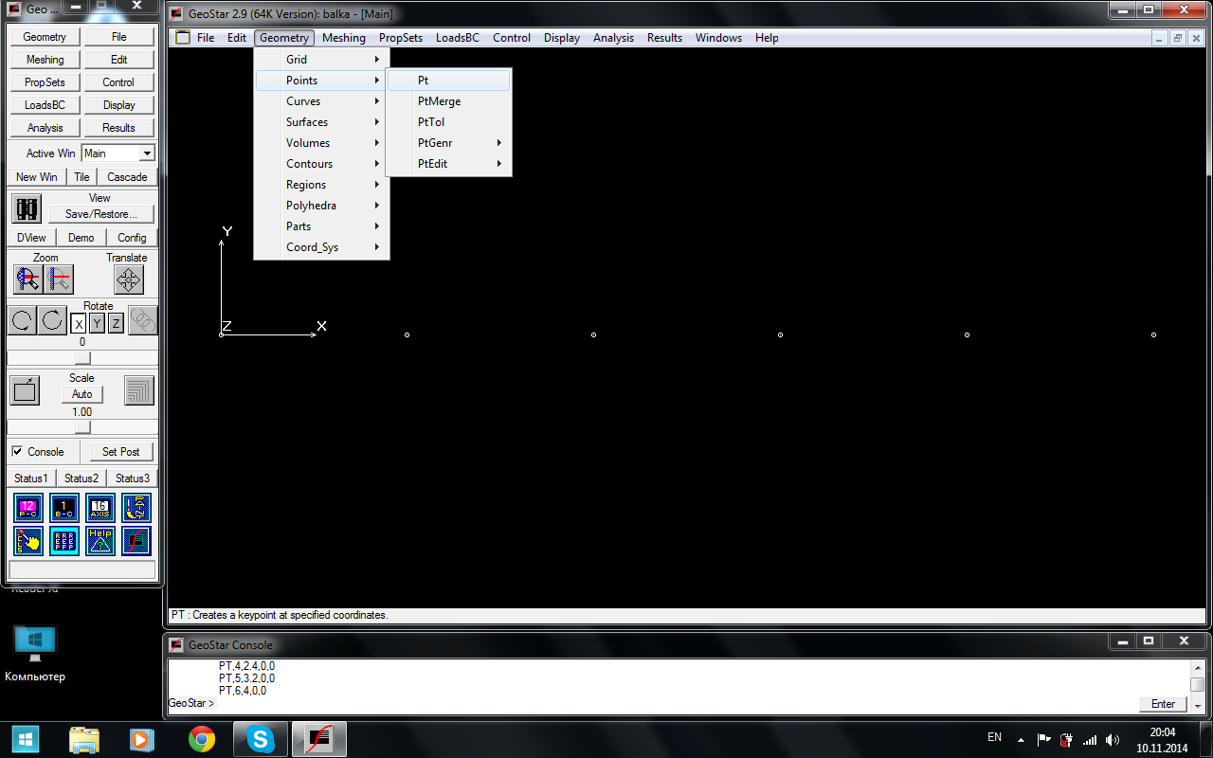Image resolution: width=1213 pixels, height=758 pixels.
Task: Click the 16 AXIS icon
Action: tap(100, 508)
